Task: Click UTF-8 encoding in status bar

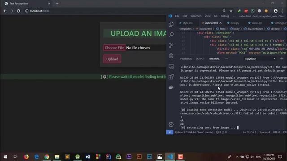Action: coord(276,132)
